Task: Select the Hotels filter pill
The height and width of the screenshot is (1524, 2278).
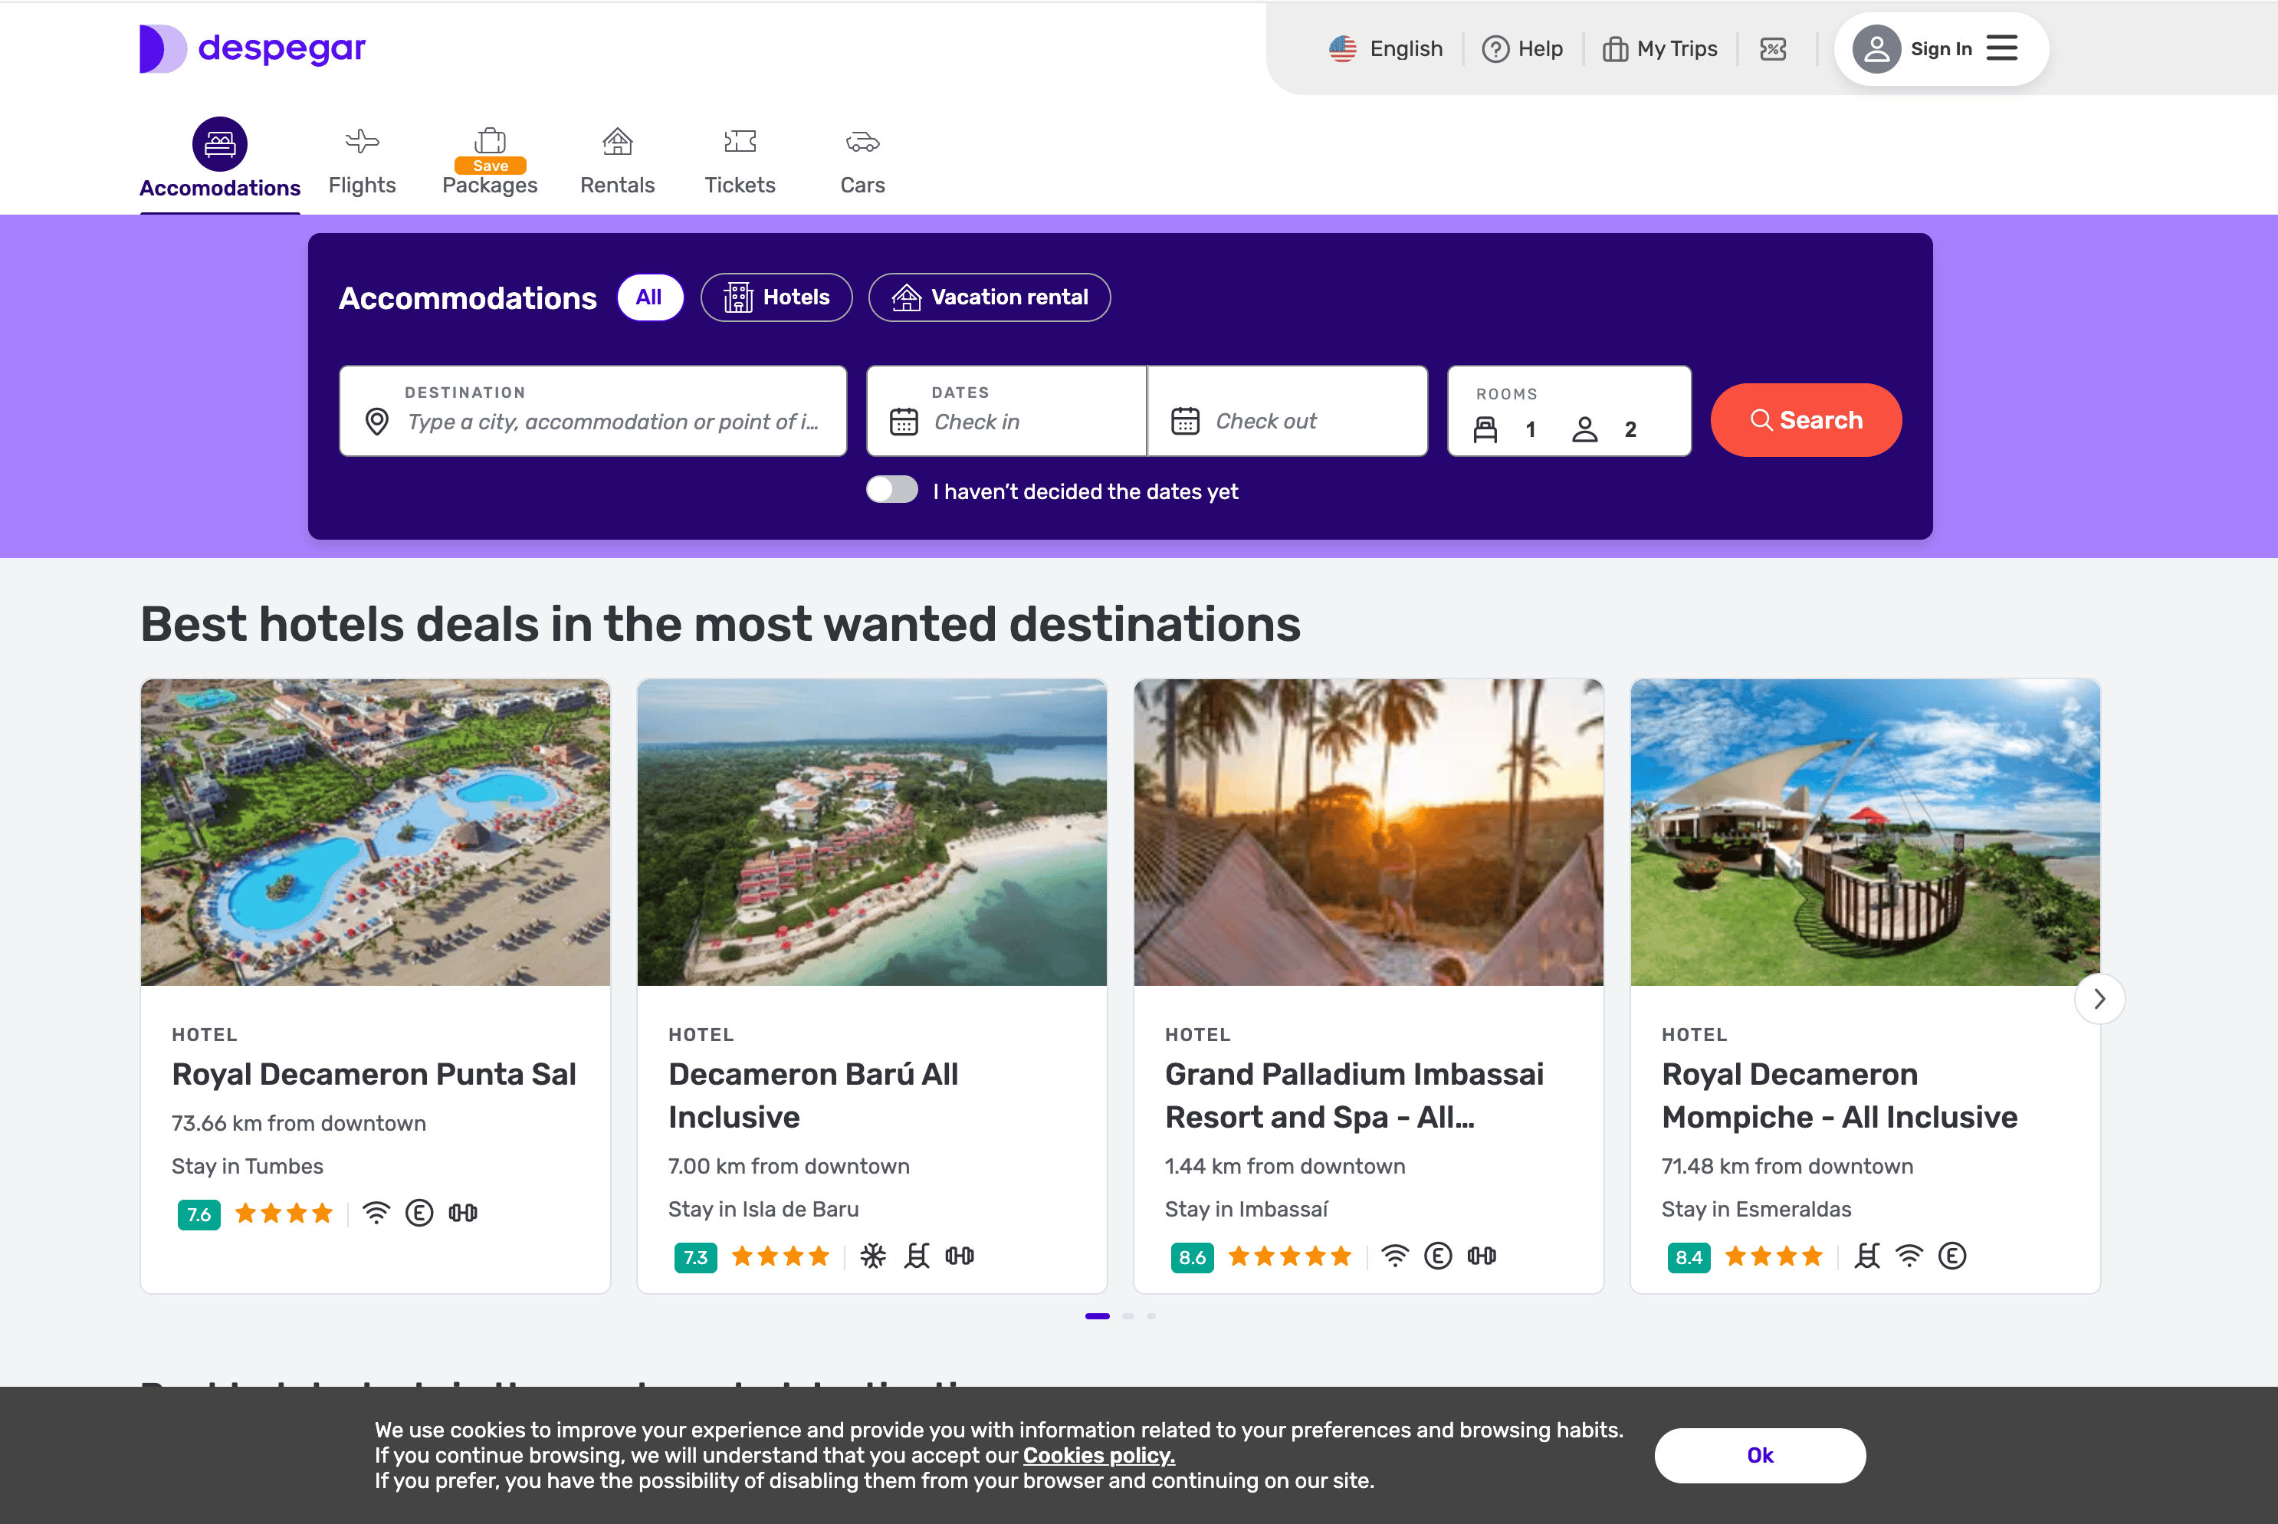Action: 776,297
